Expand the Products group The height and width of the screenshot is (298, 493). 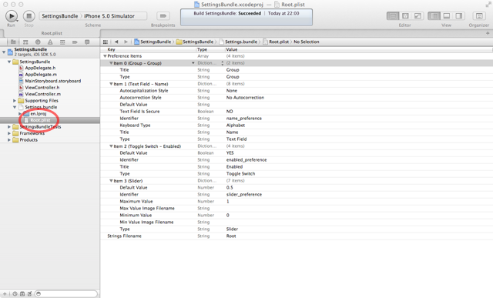tap(9, 140)
